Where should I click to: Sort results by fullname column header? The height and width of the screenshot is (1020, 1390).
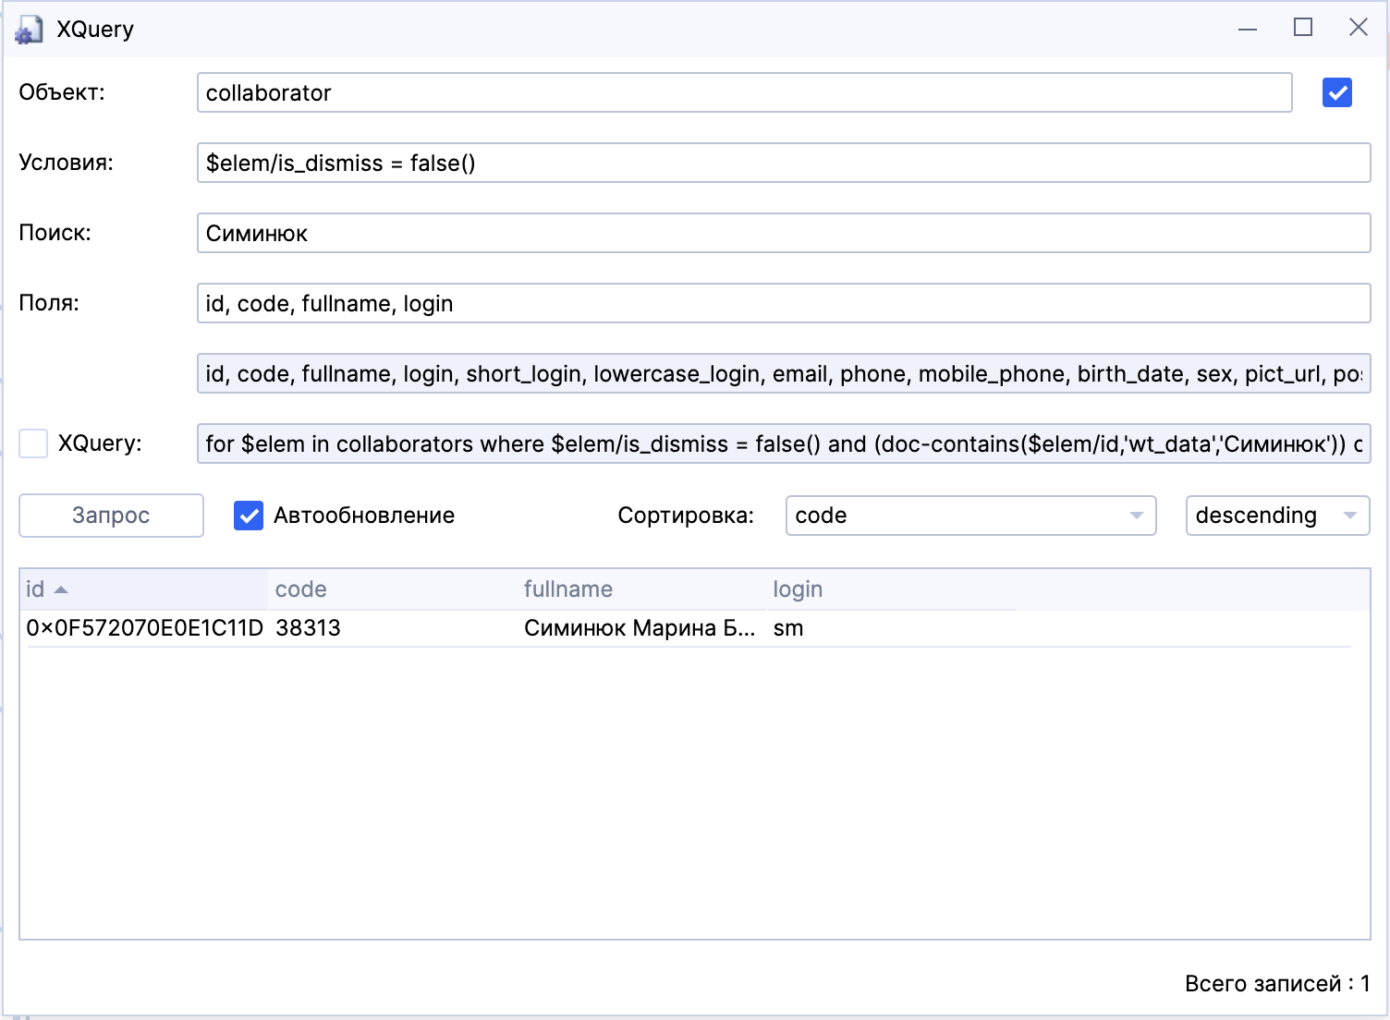coord(567,589)
